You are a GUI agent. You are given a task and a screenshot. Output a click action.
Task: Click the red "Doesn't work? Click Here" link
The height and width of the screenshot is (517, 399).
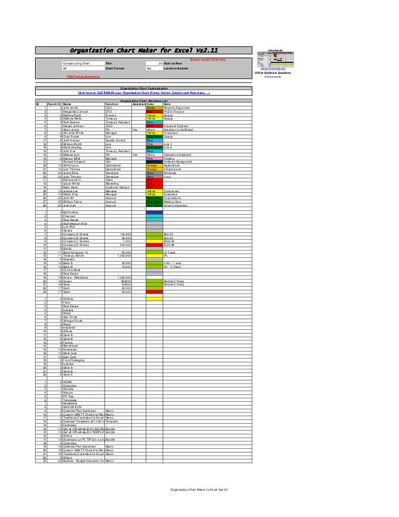[x=208, y=60]
